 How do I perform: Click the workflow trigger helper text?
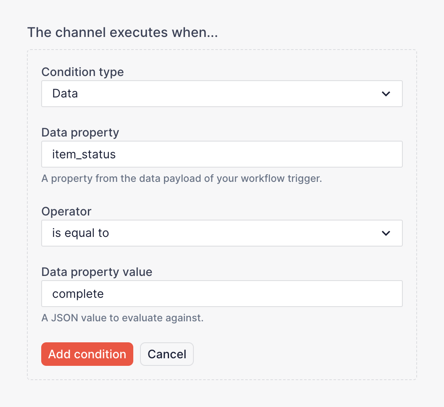pyautogui.click(x=182, y=178)
